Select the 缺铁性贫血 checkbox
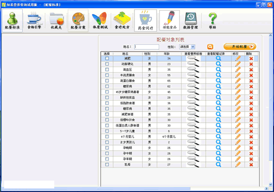This screenshot has height=192, width=274. click(x=107, y=98)
